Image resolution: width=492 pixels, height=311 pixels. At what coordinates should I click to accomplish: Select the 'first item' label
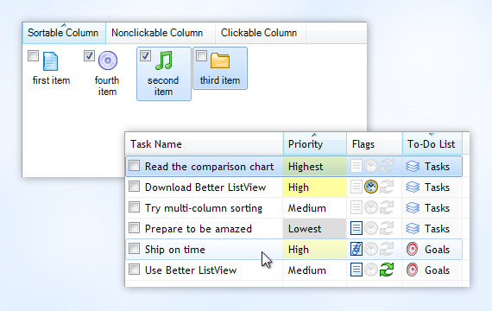click(51, 80)
